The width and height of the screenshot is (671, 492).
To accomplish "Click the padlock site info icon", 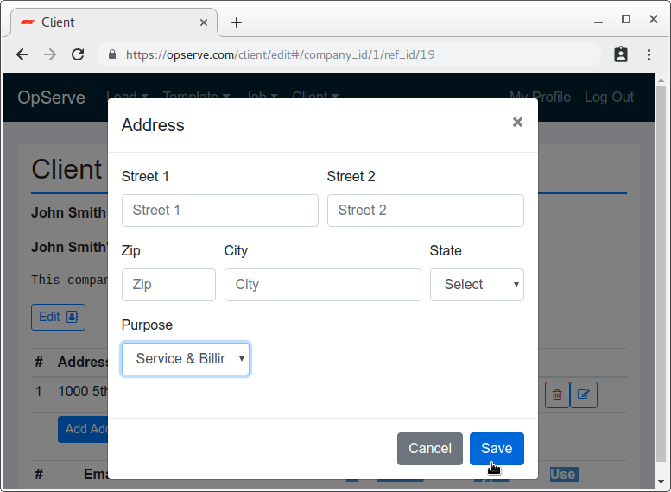I will click(112, 54).
